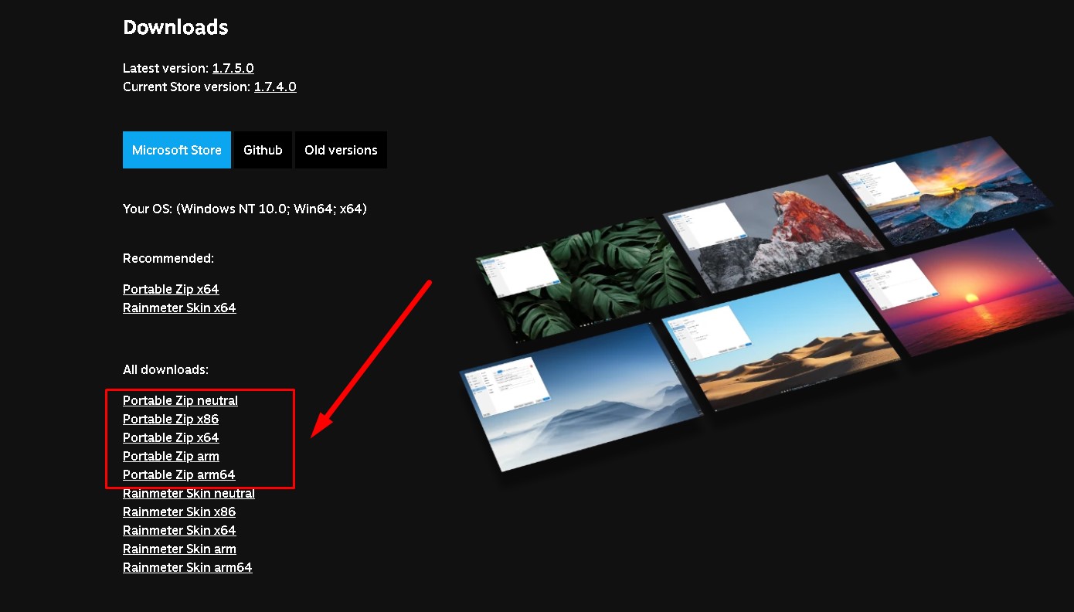This screenshot has width=1074, height=612.
Task: Click Store version 1.7.4.0 link
Action: click(x=275, y=87)
